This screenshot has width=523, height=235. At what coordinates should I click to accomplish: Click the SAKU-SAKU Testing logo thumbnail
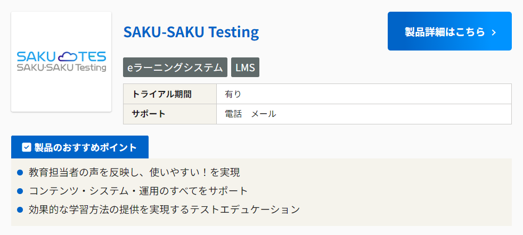(x=61, y=62)
